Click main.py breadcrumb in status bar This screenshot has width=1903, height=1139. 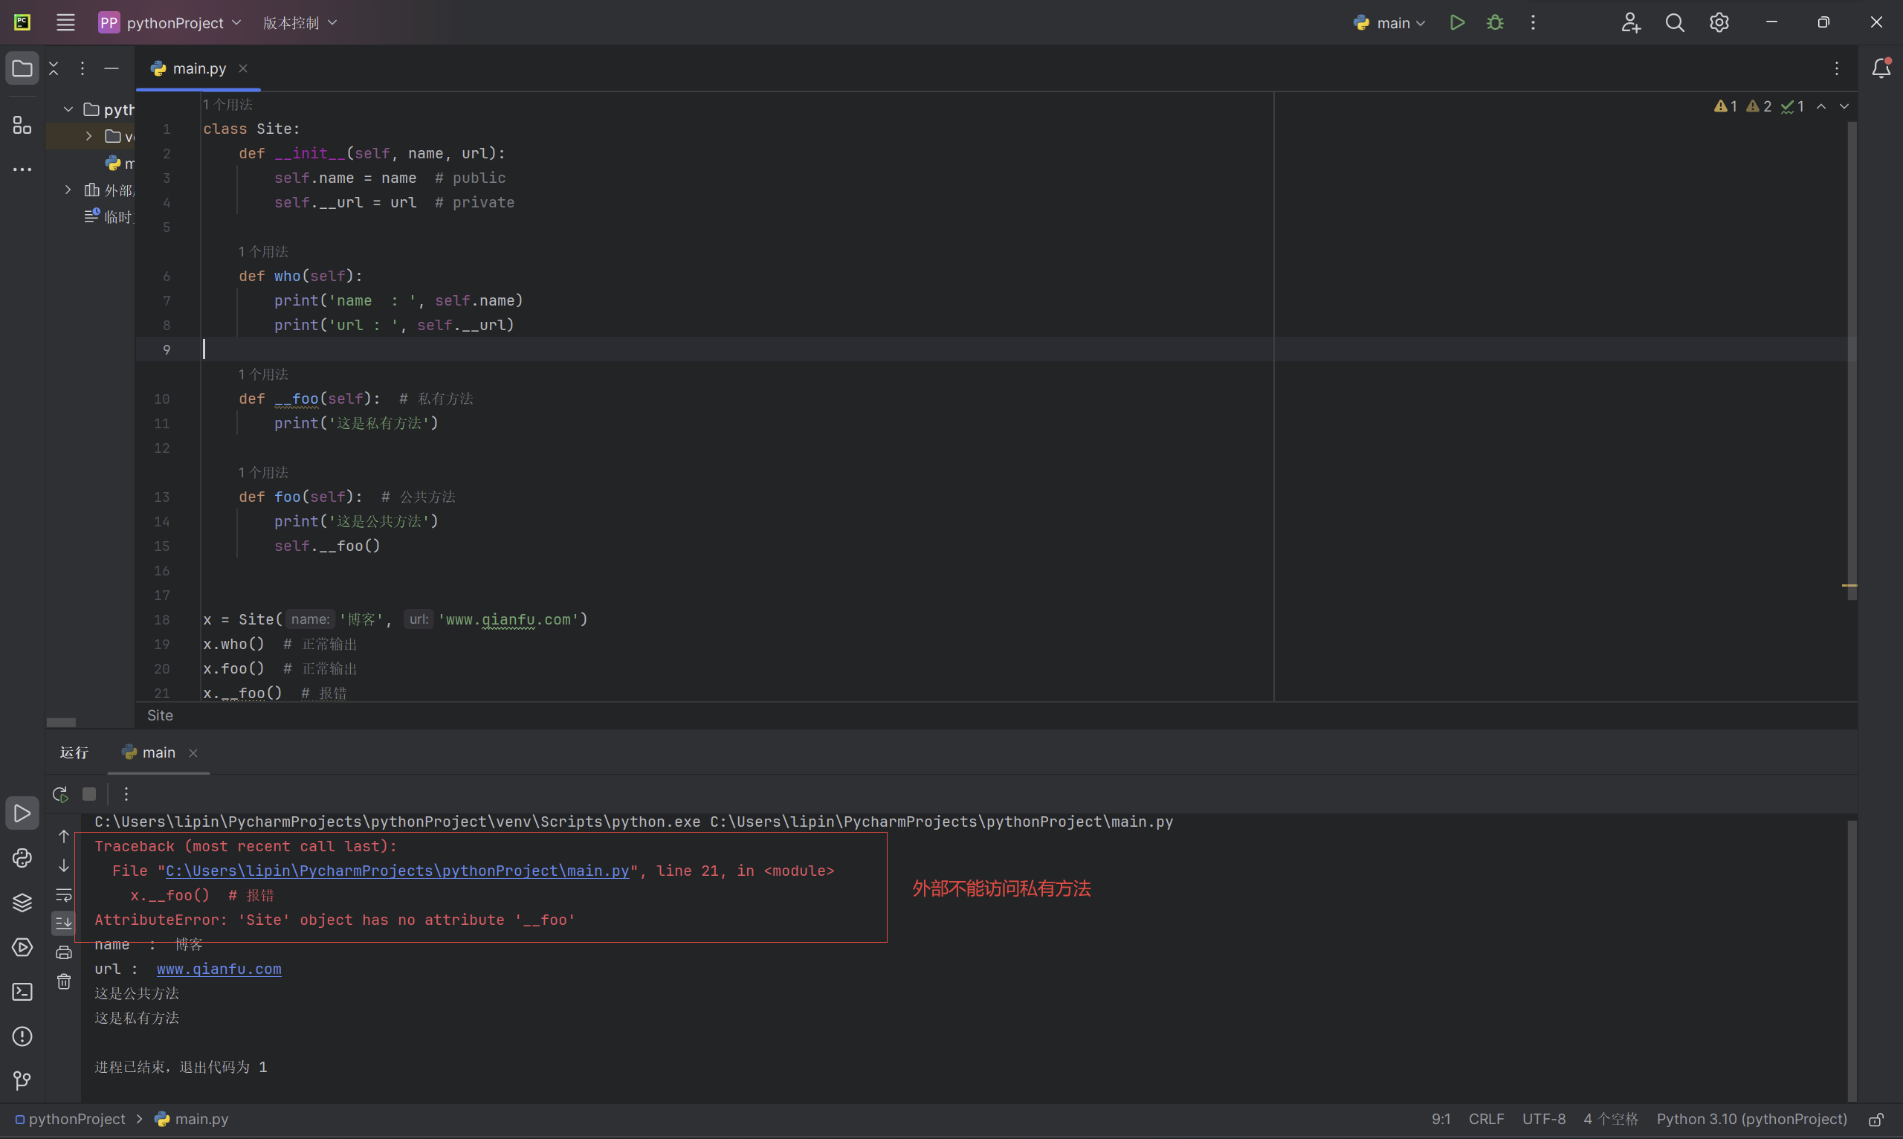click(192, 1119)
